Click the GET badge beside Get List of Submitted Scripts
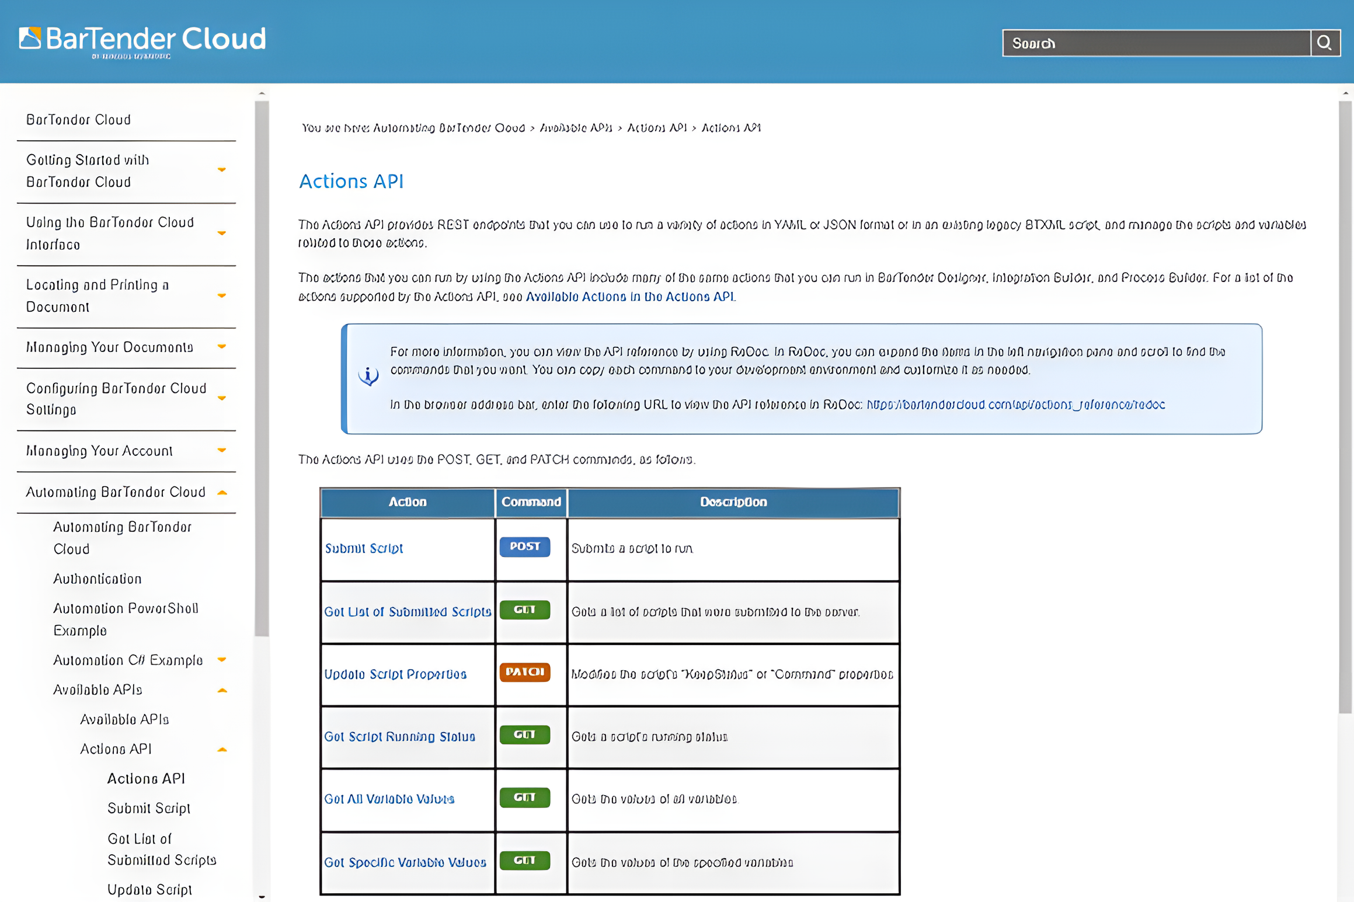This screenshot has height=902, width=1354. point(524,610)
